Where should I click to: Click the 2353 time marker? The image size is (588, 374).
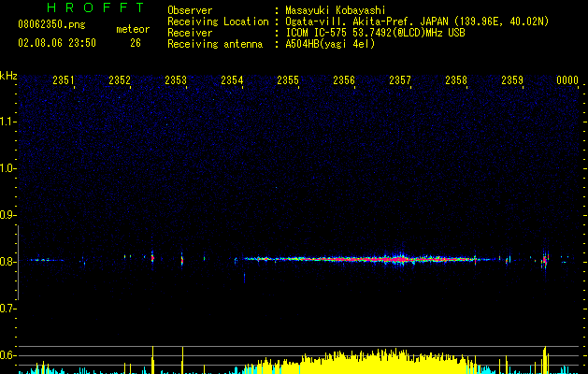coord(176,79)
